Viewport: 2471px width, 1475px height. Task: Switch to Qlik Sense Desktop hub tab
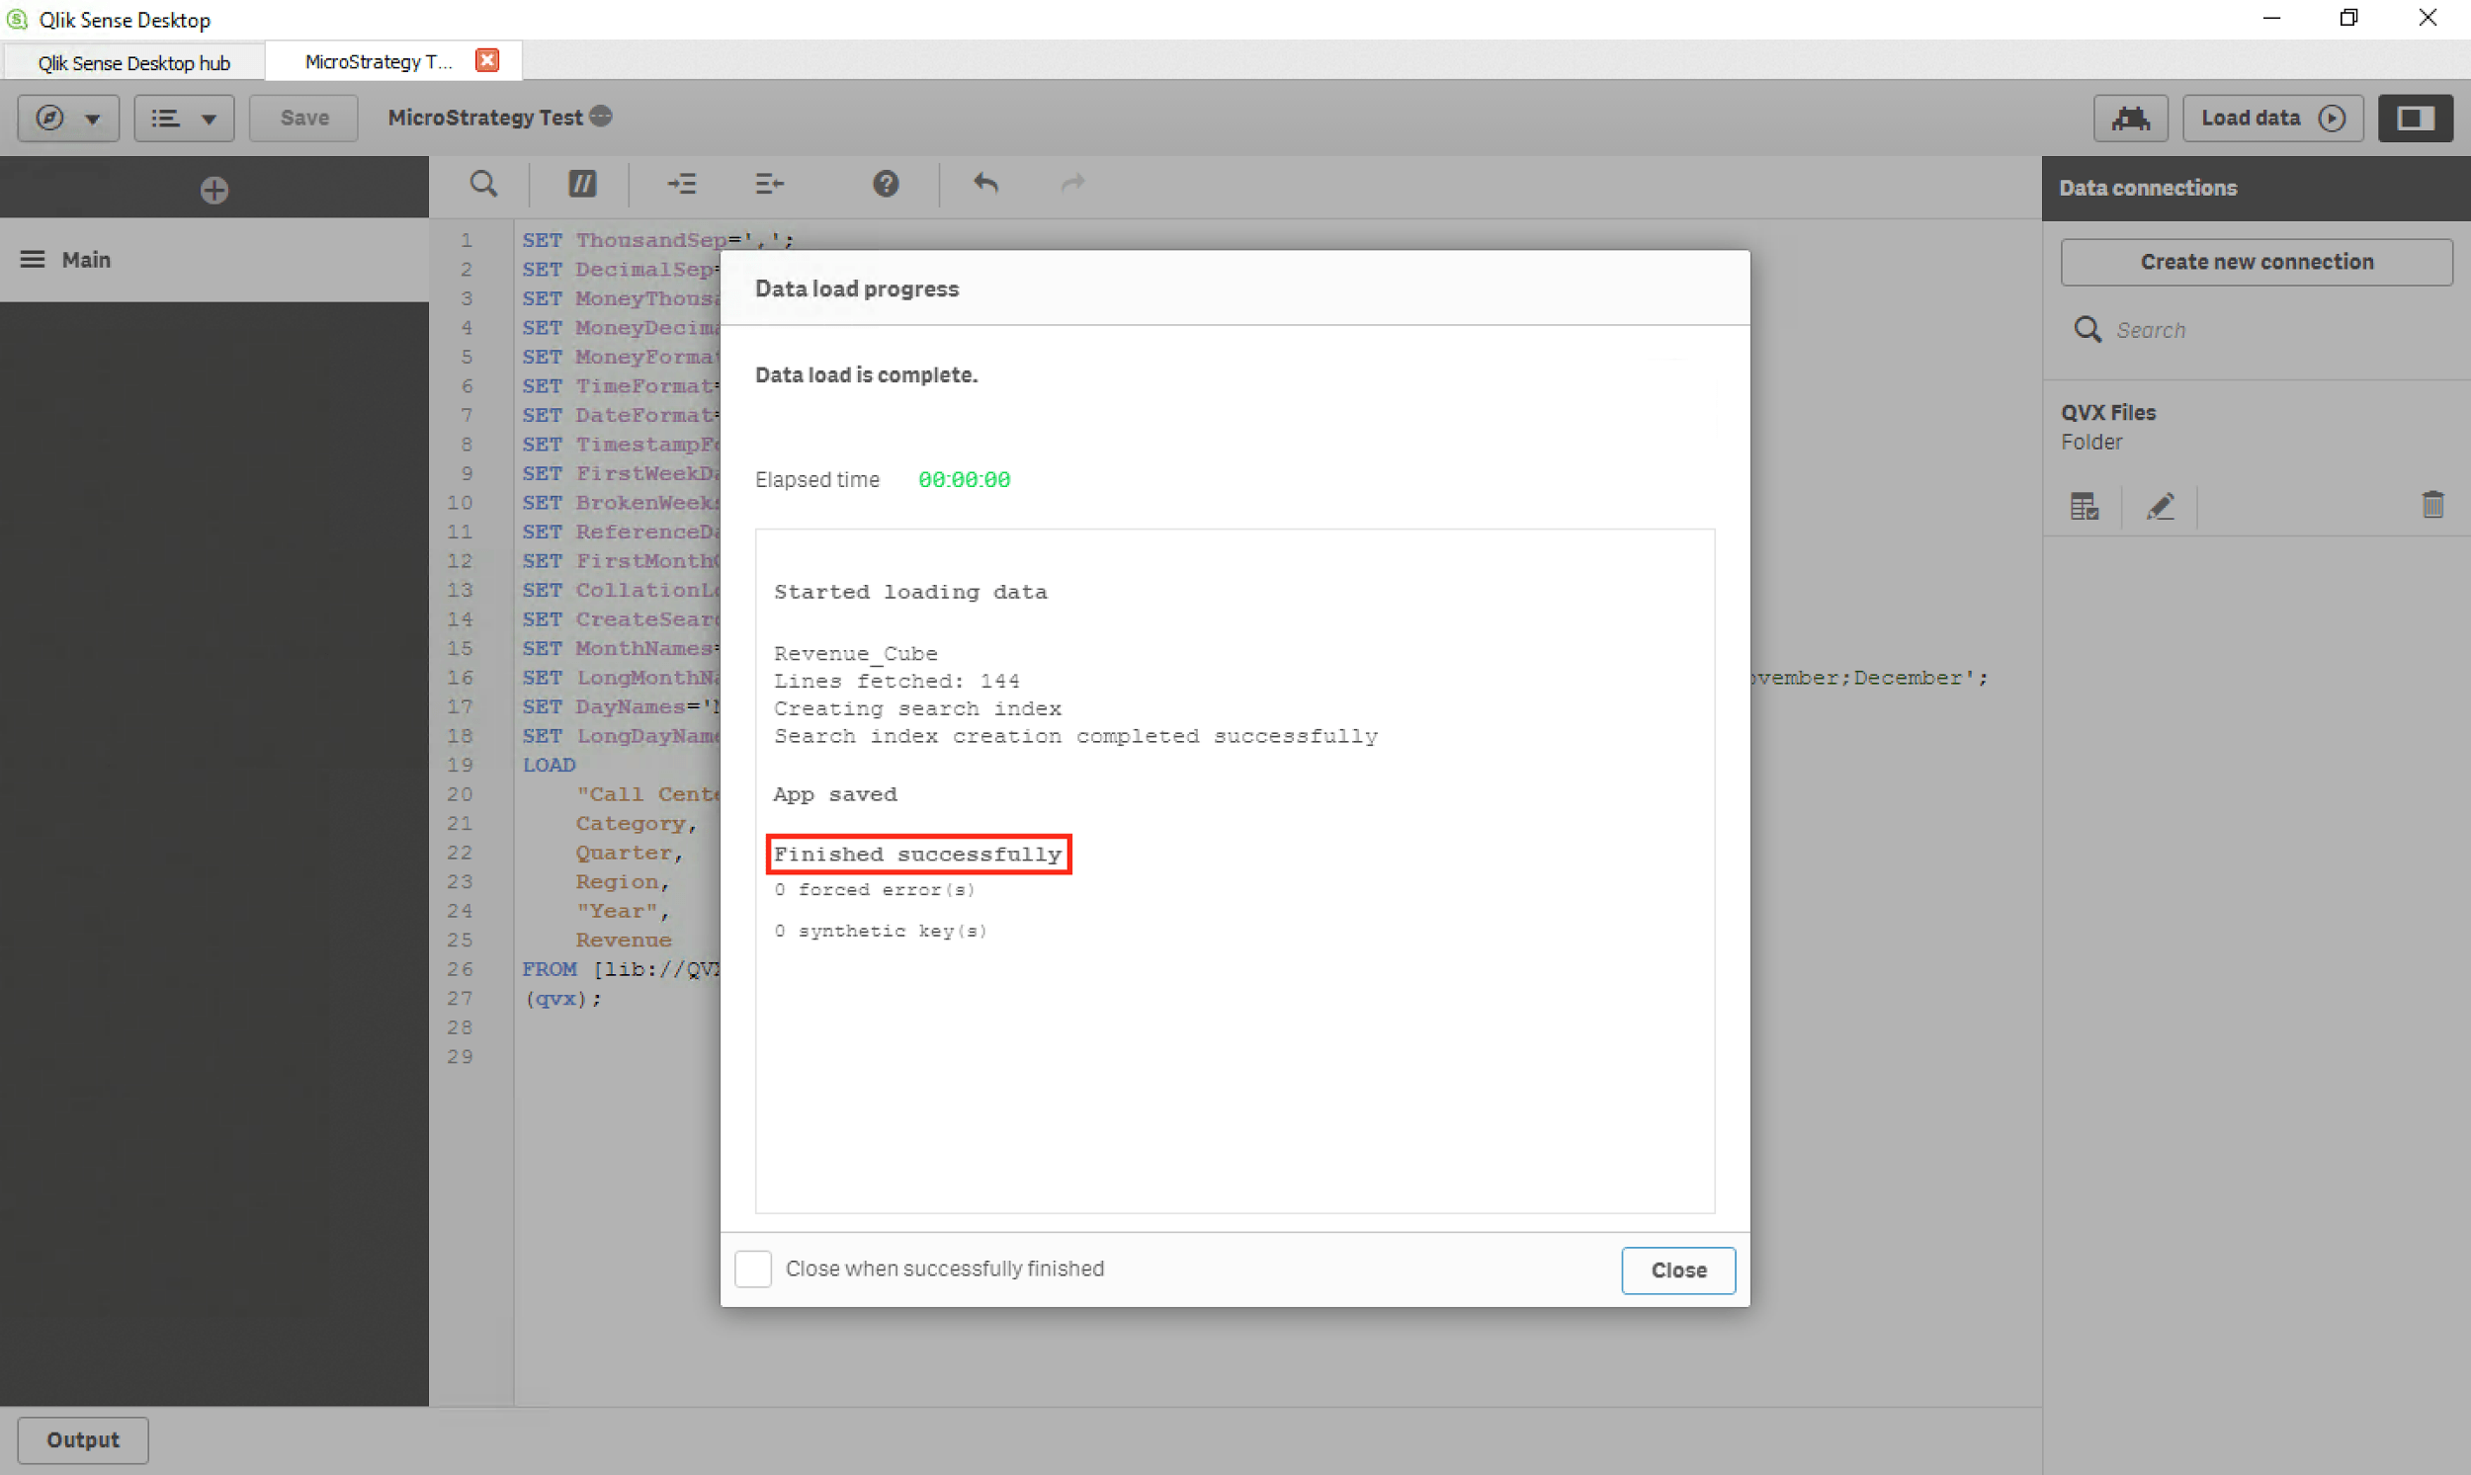click(134, 62)
